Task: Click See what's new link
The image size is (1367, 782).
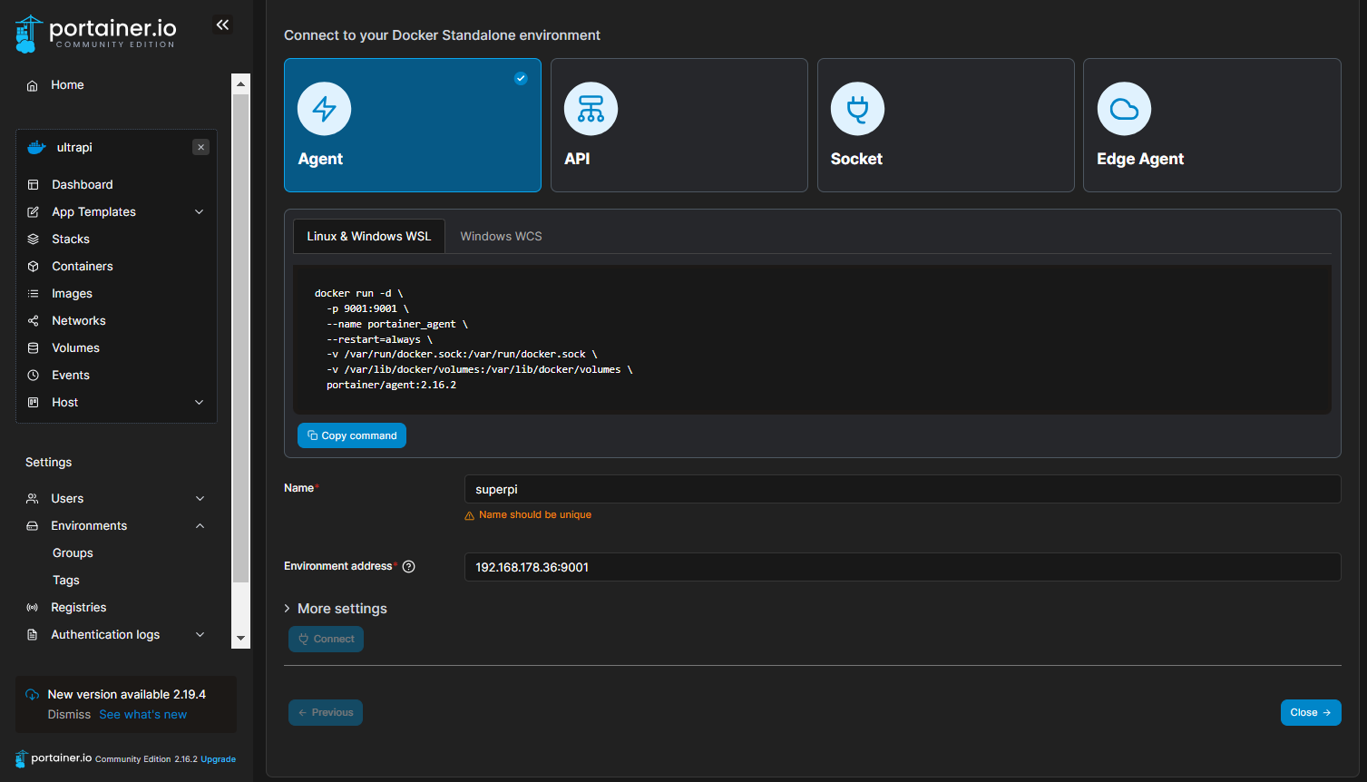Action: point(142,714)
